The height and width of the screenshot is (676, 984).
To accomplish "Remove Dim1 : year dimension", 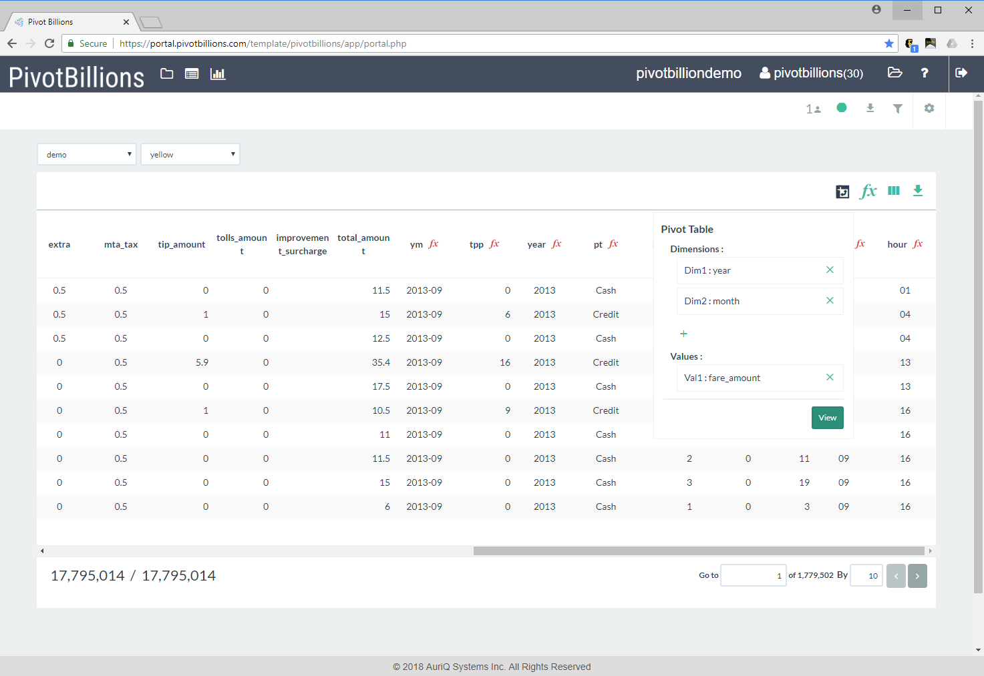I will point(830,270).
